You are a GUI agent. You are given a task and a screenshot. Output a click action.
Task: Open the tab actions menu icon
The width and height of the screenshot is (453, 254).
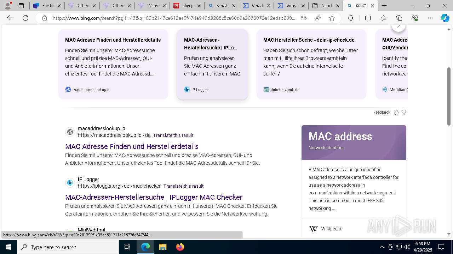tap(21, 6)
